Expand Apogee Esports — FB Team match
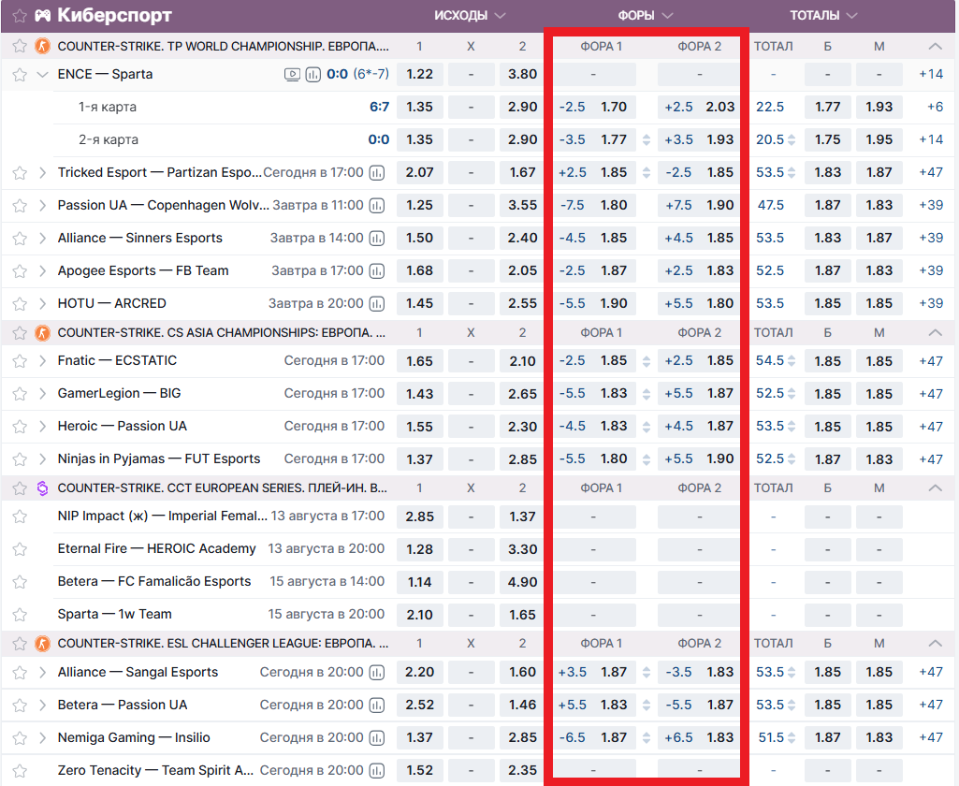Viewport: 959px width, 786px height. coord(42,271)
